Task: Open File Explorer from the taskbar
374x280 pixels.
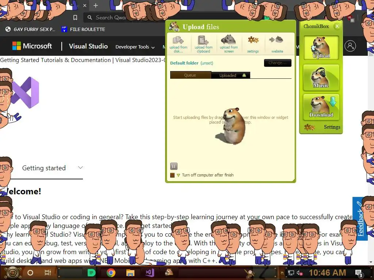Action: (130, 273)
